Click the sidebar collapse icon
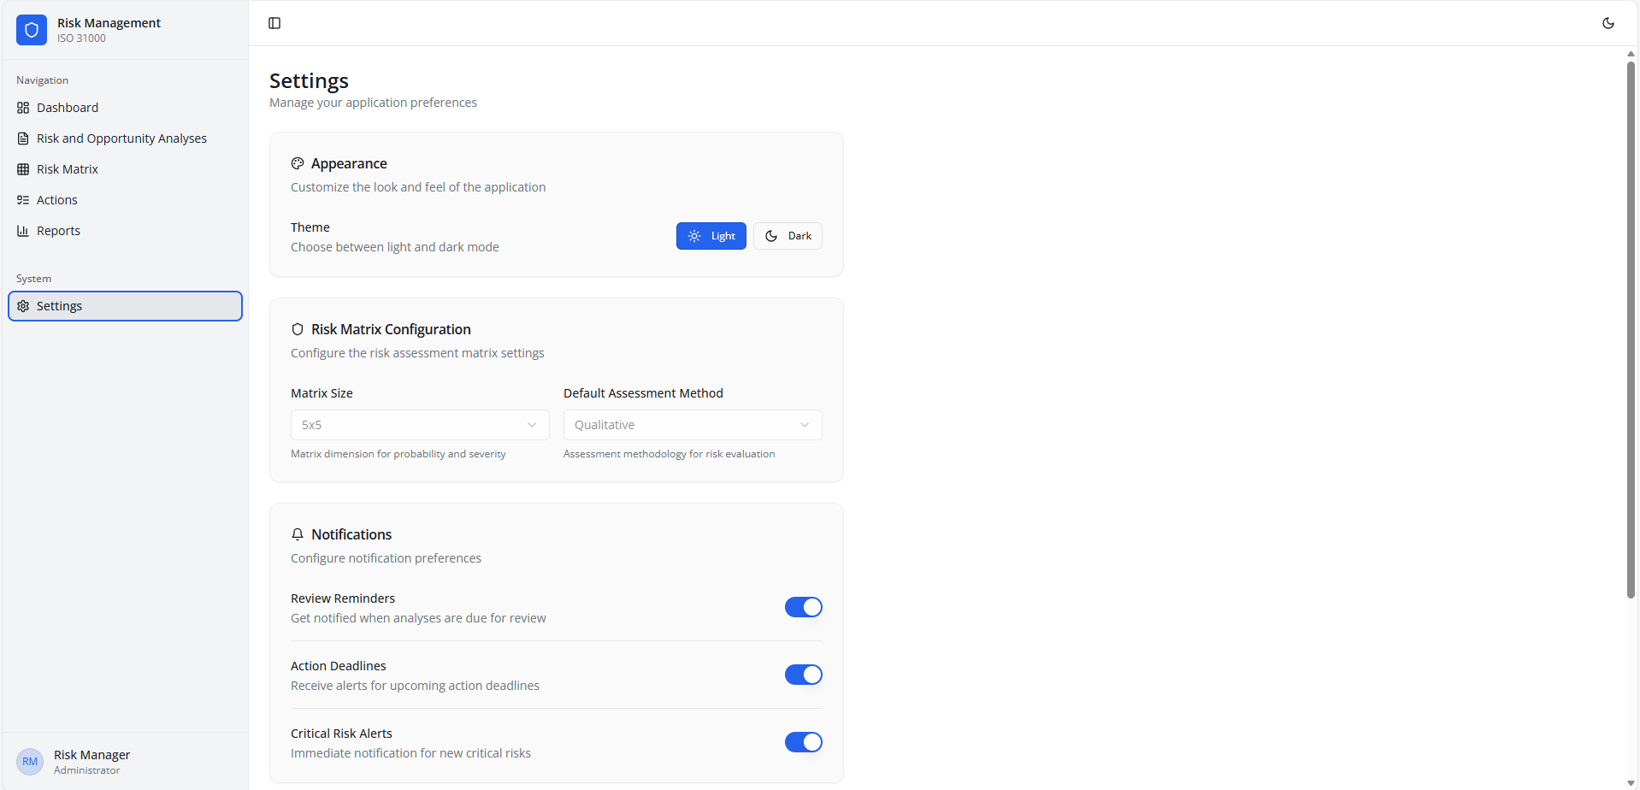 tap(274, 23)
